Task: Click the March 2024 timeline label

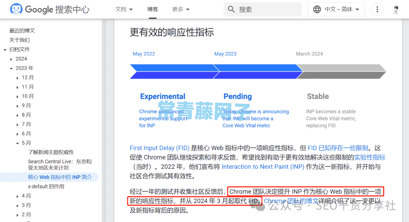Action: coord(309,54)
